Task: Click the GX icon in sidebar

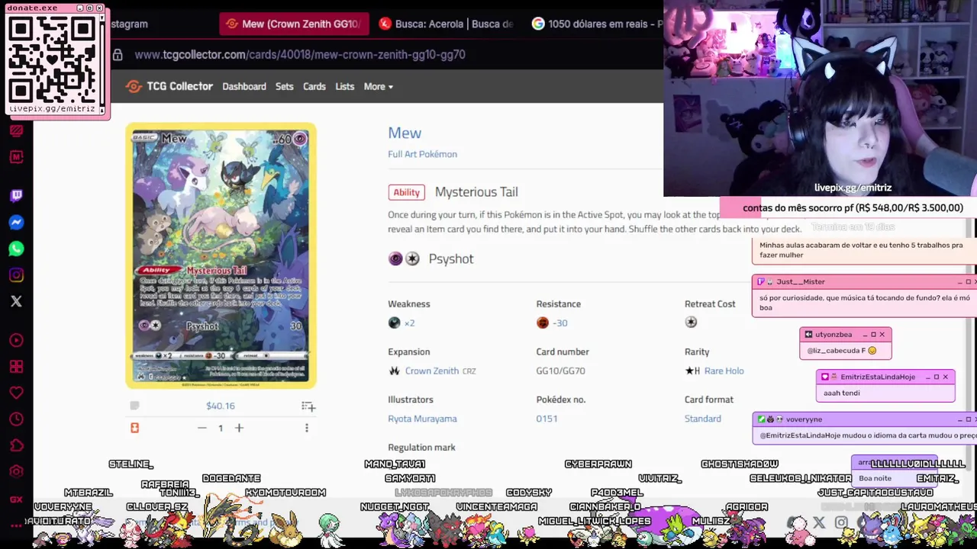Action: point(16,499)
